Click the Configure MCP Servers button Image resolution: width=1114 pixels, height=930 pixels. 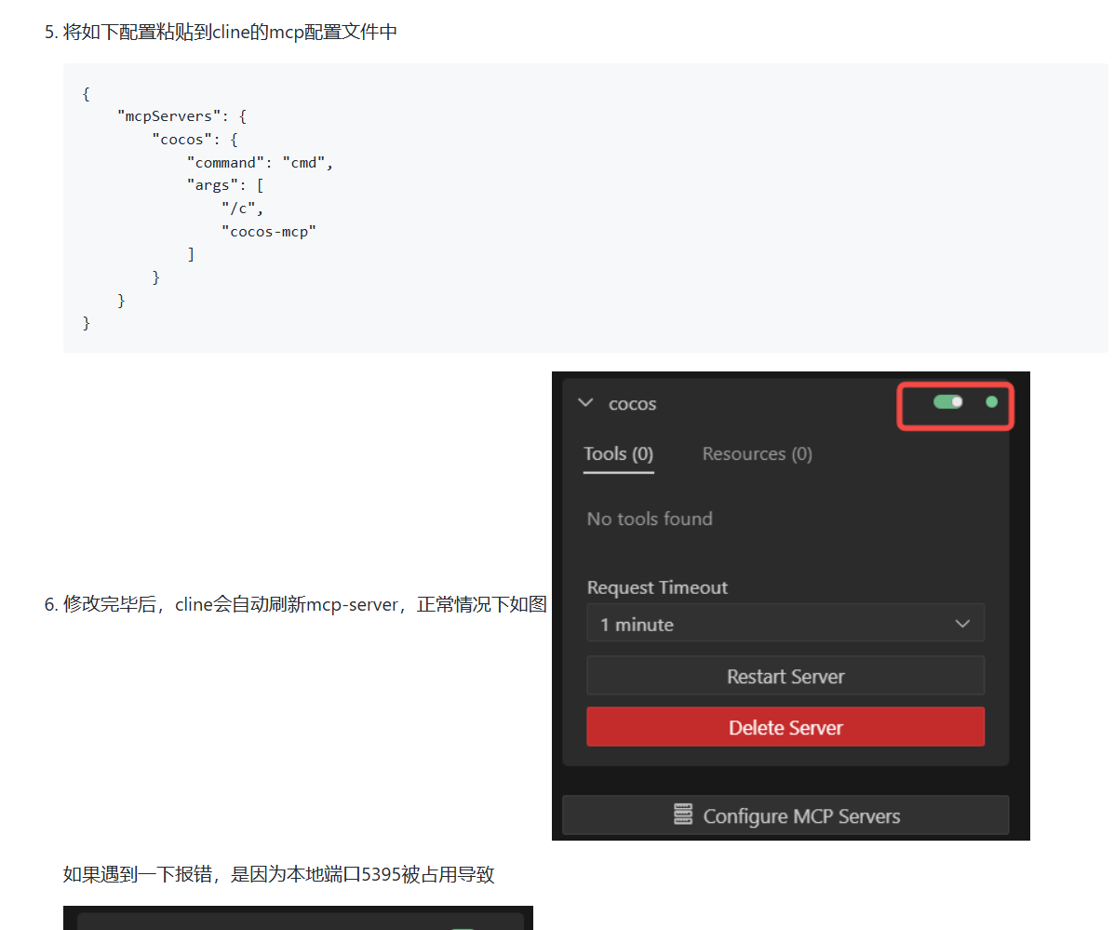point(785,815)
